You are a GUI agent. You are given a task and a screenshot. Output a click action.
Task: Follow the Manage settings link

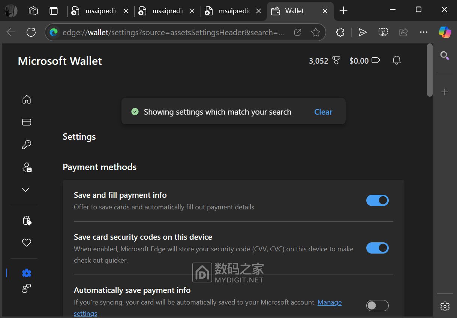point(330,302)
